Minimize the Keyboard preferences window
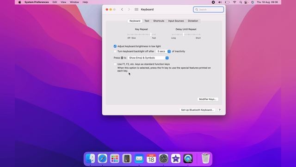Image resolution: width=296 pixels, height=167 pixels. tap(111, 9)
